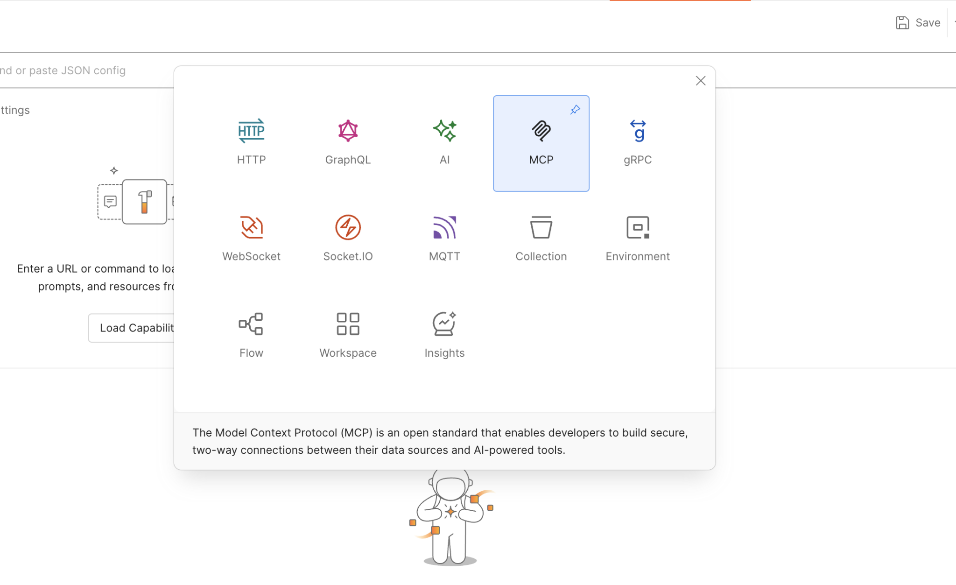Viewport: 956px width, 585px height.
Task: Create a gRPC request
Action: point(638,143)
